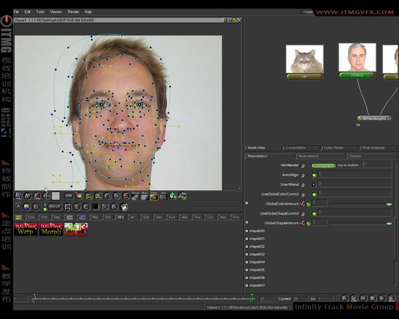
Task: Click the 'top to bottom' button
Action: tap(347, 165)
